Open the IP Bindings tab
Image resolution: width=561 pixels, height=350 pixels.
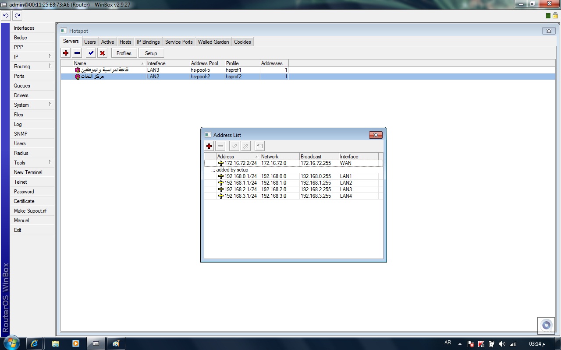pos(148,42)
